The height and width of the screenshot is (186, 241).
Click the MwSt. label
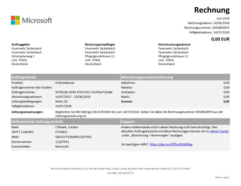126,97
